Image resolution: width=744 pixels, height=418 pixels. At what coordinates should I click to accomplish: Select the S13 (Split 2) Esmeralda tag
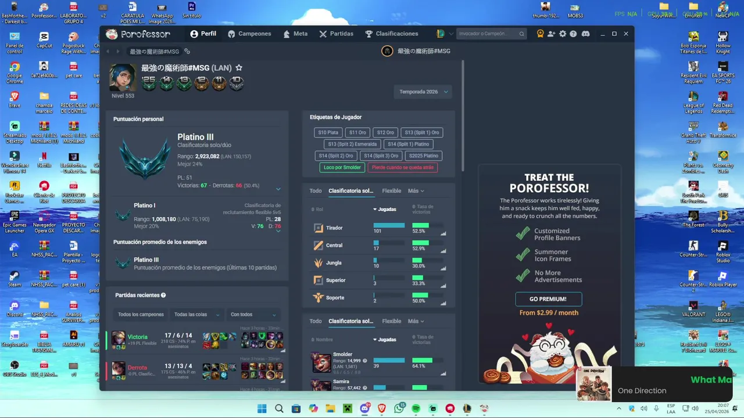[x=352, y=144]
